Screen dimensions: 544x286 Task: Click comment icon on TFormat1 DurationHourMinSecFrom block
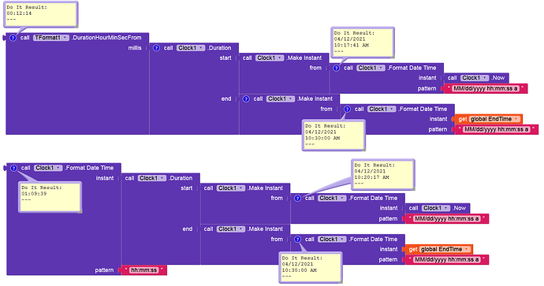point(13,38)
